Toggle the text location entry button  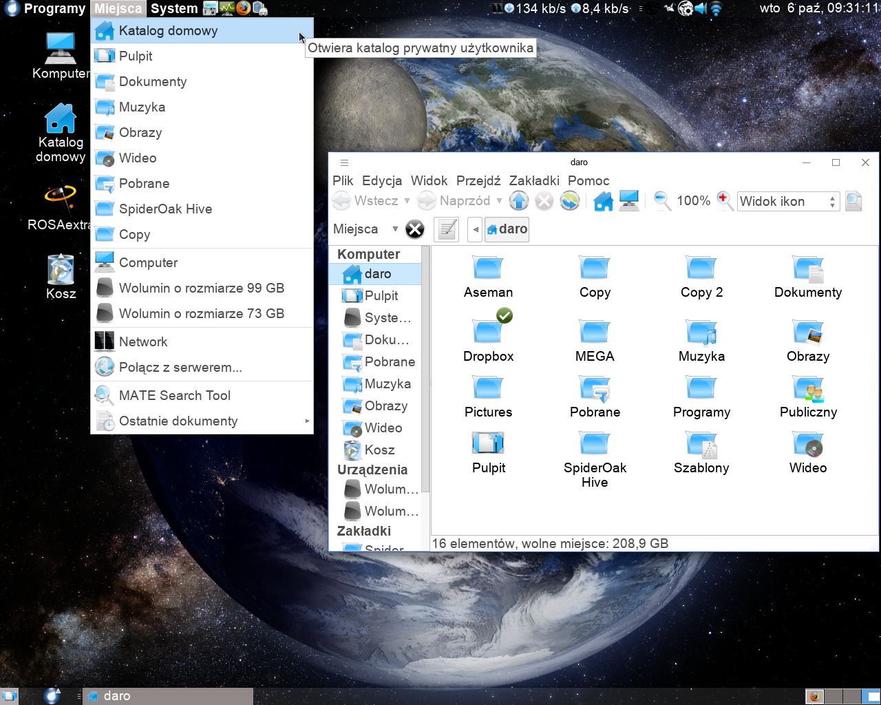point(446,229)
